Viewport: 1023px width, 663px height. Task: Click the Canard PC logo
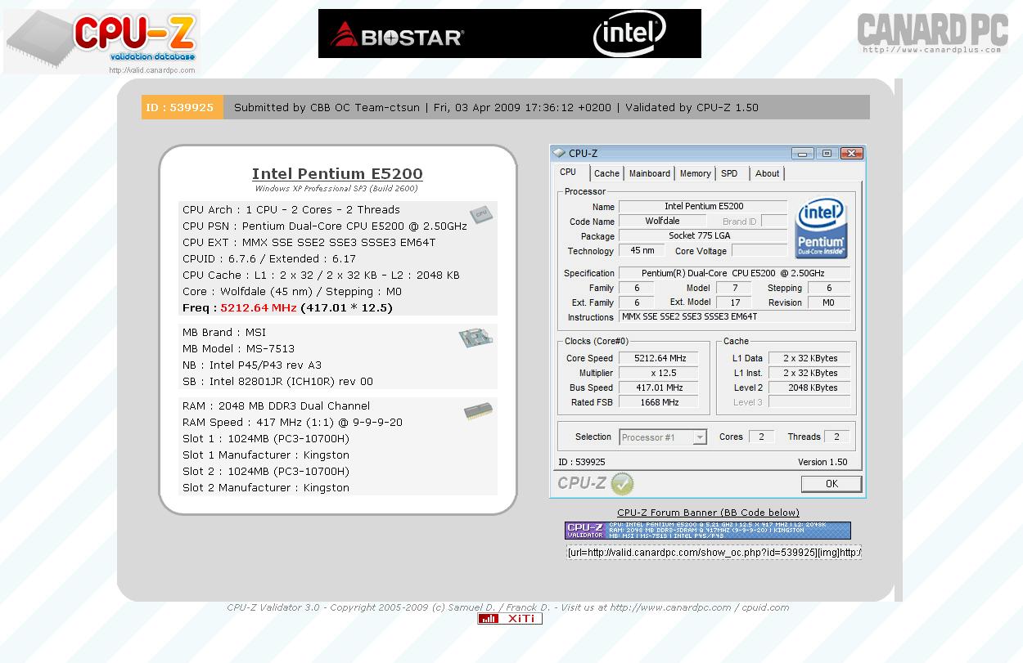932,34
